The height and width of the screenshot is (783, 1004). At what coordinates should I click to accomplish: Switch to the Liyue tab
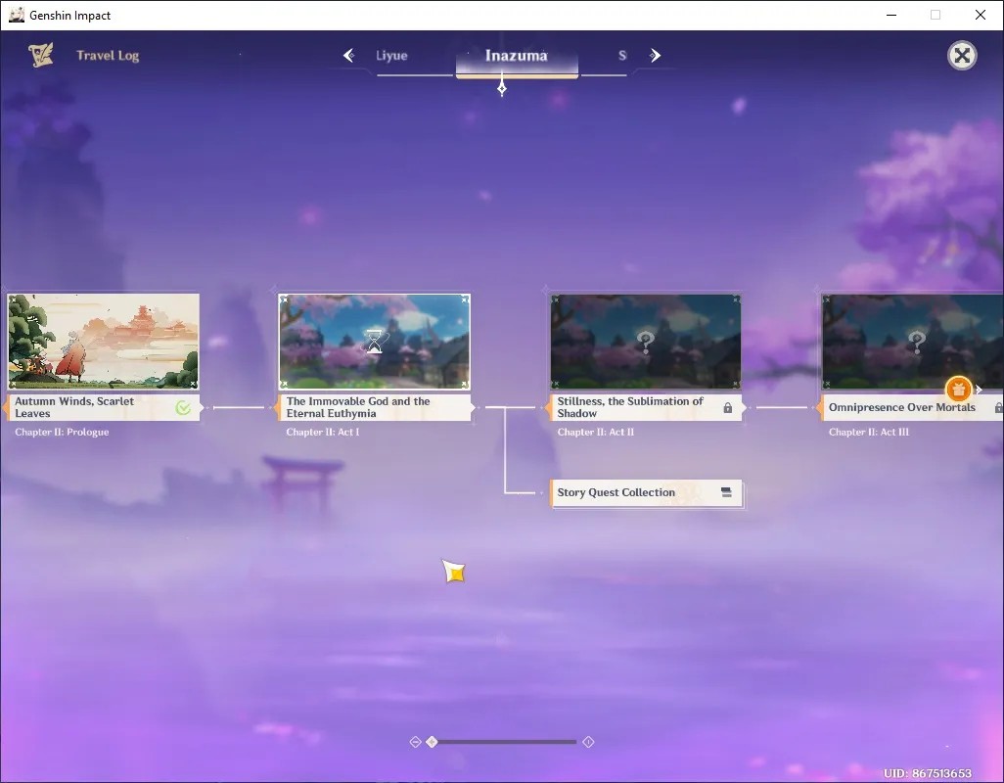coord(391,56)
